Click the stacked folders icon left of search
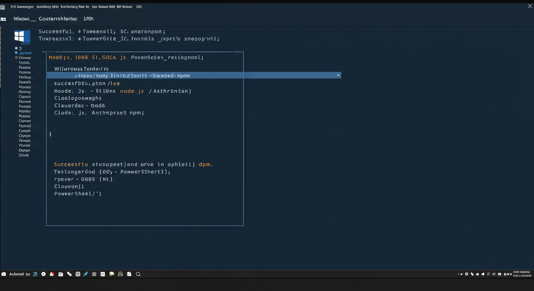The height and width of the screenshot is (291, 534). pos(129,274)
